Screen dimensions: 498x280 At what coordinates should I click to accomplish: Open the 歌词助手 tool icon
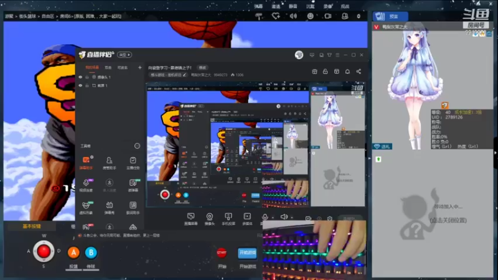pos(133,208)
